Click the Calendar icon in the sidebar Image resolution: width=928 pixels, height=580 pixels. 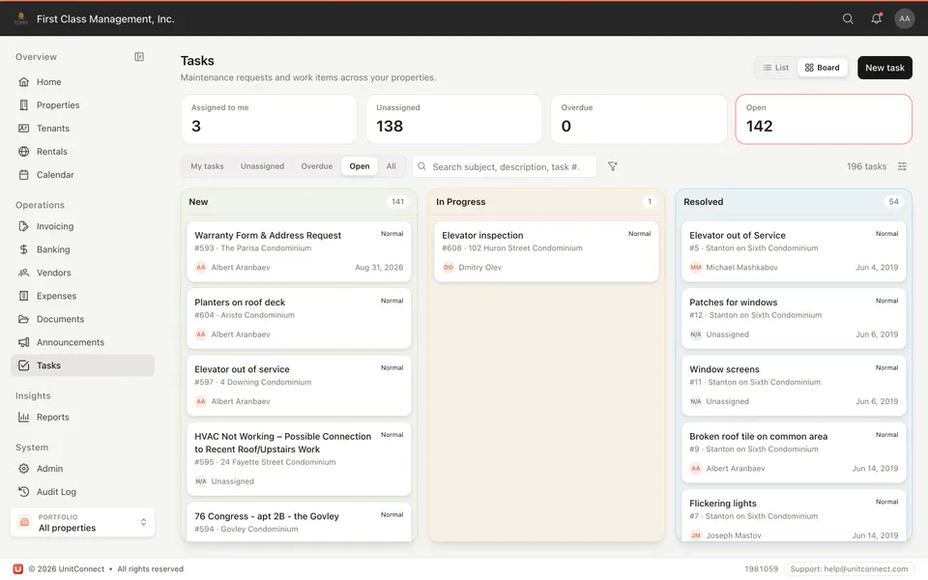click(23, 175)
